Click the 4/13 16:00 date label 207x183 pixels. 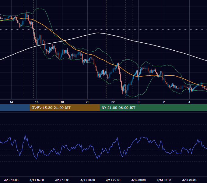point(37,180)
